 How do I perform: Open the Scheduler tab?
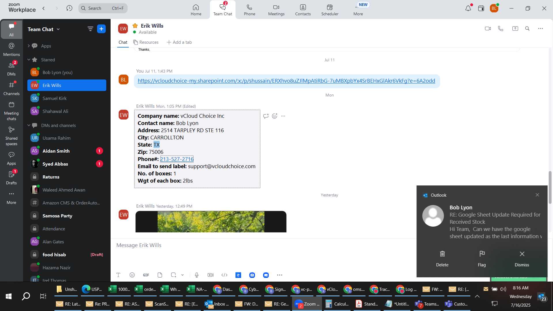click(330, 10)
